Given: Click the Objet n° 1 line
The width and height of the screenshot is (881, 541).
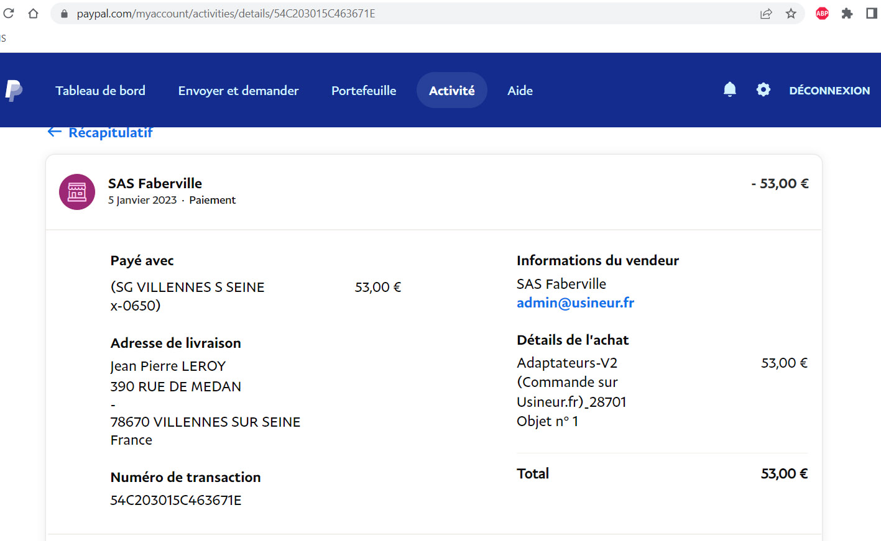Looking at the screenshot, I should [x=547, y=421].
